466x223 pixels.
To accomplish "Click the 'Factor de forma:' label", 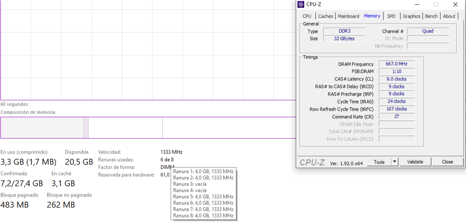I will pyautogui.click(x=116, y=167).
